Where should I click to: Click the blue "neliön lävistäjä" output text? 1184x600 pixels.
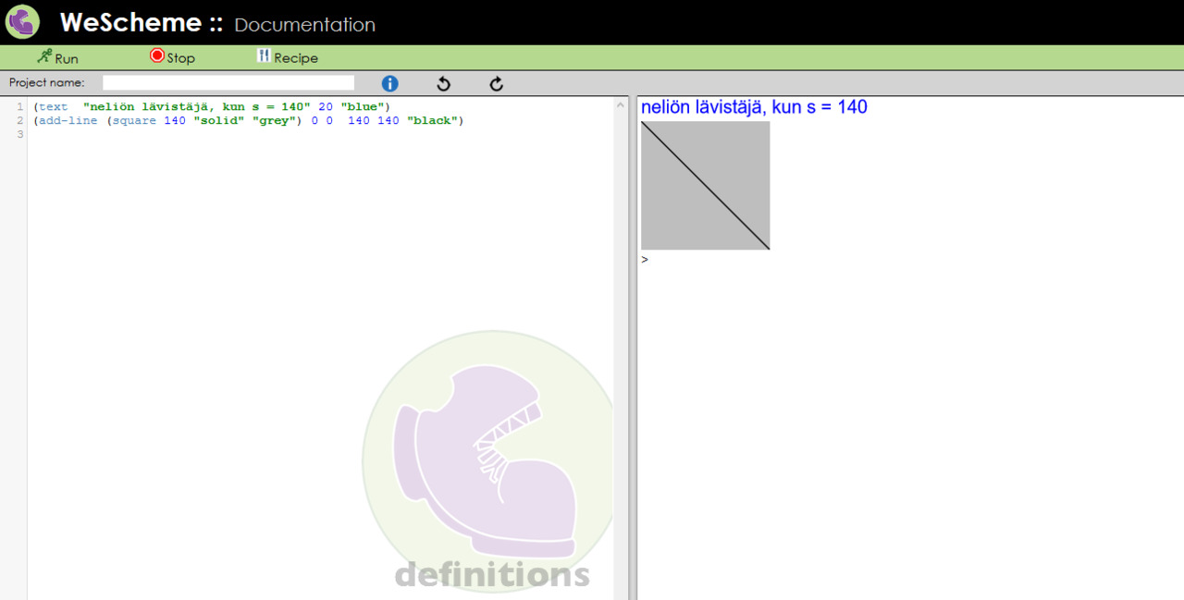coord(754,107)
